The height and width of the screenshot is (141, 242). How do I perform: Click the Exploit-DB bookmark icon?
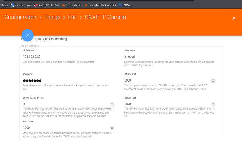click(x=63, y=5)
